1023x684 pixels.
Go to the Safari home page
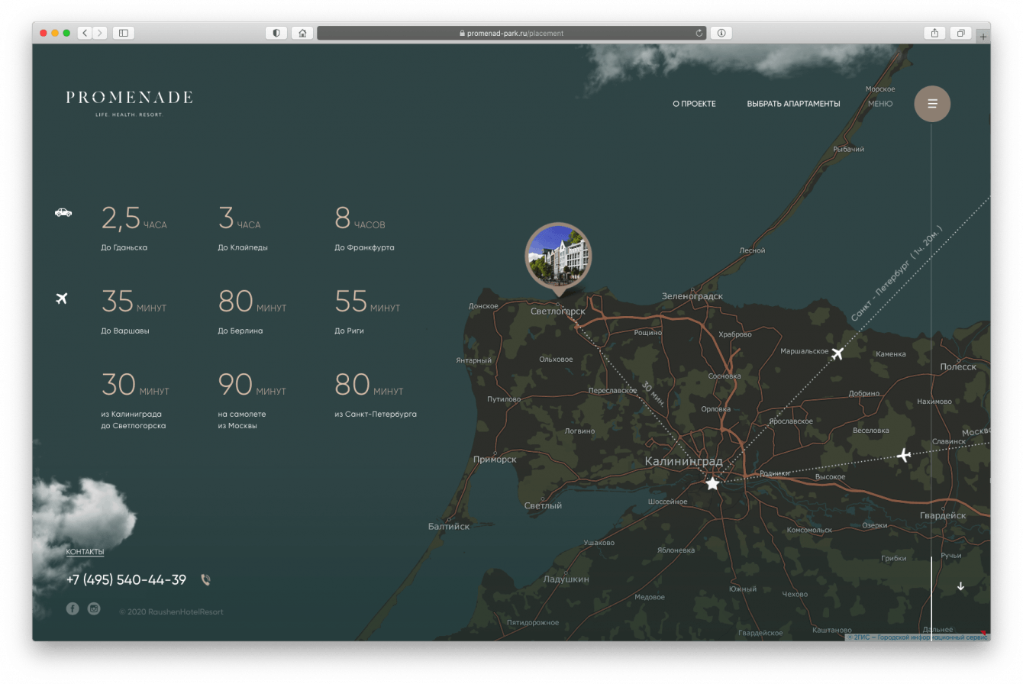302,33
